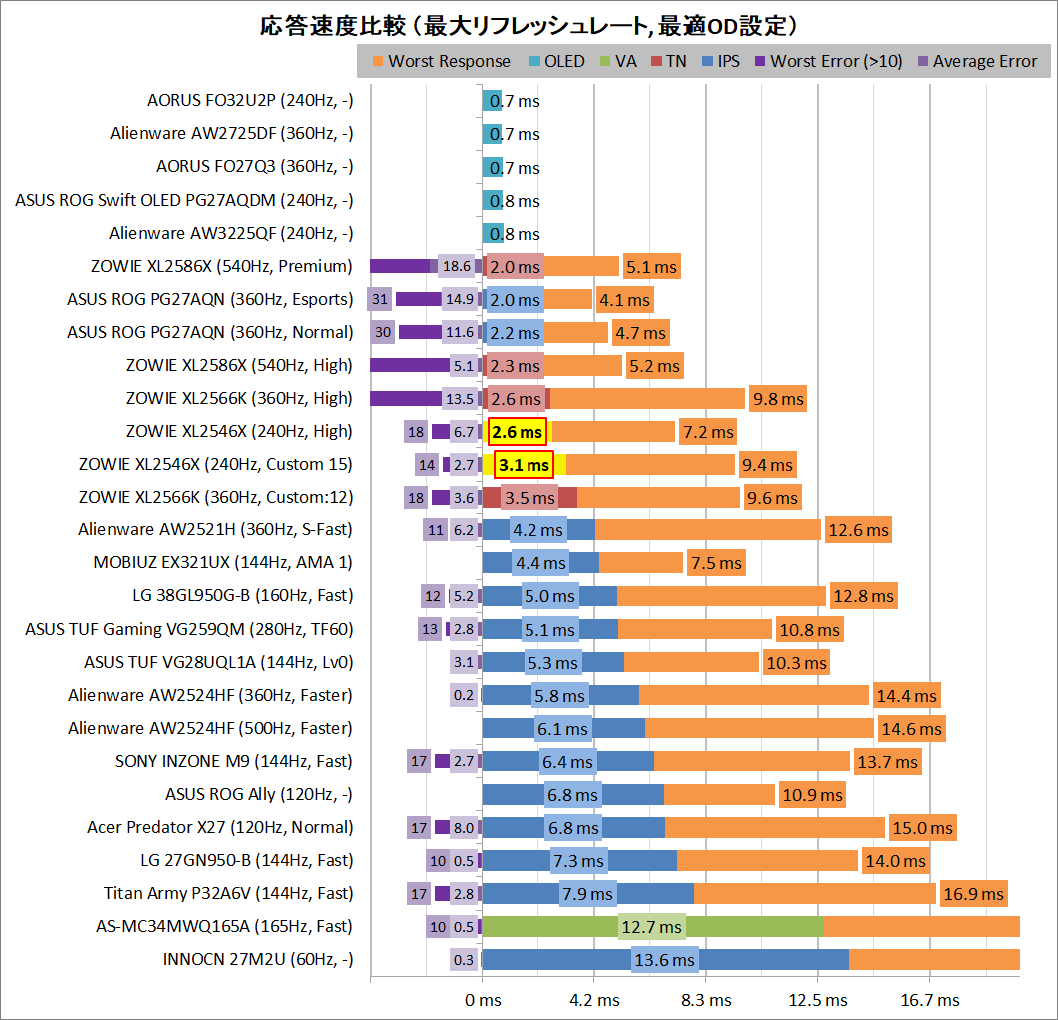Screen dimensions: 1058x1020
Task: Select ZOWIE XL2566K (360Hz, High) label
Action: click(239, 399)
